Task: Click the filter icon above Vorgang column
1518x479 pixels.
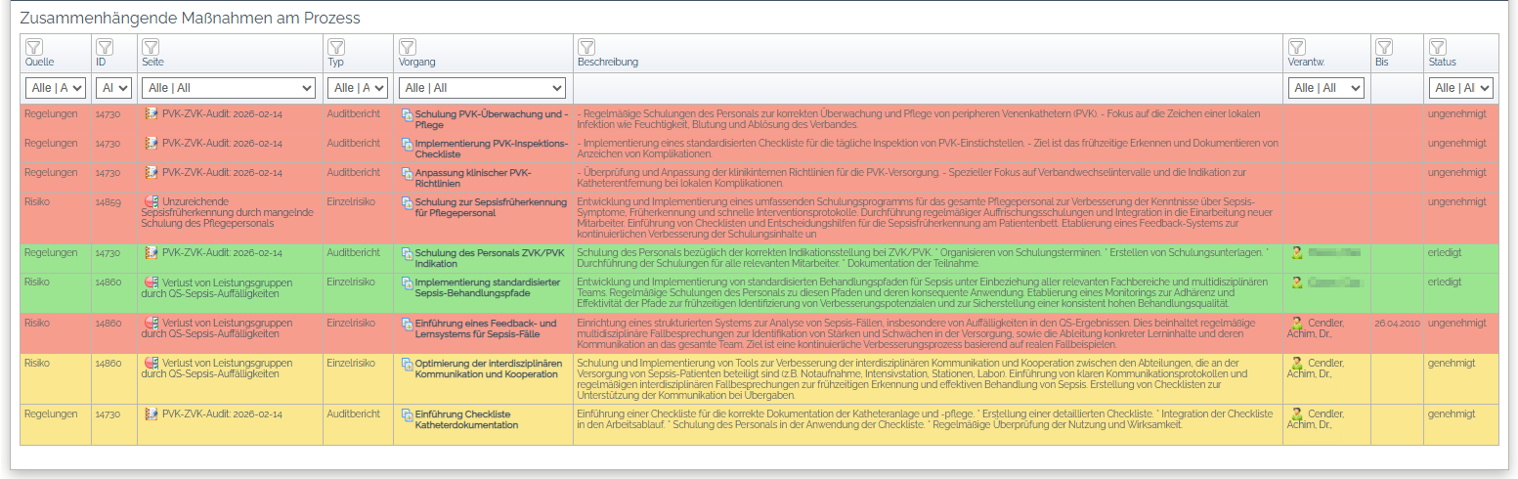Action: 408,47
